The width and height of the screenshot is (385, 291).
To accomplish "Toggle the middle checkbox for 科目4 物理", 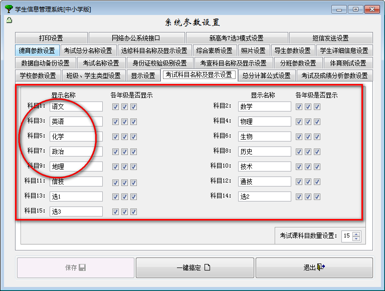I will click(308, 121).
